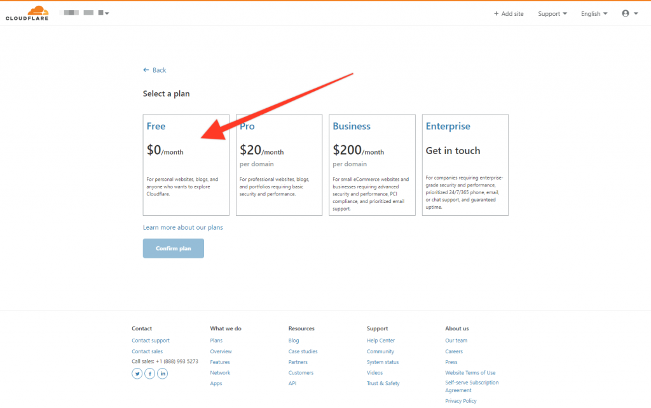The width and height of the screenshot is (651, 408).
Task: Open the Support dropdown menu
Action: click(x=552, y=14)
